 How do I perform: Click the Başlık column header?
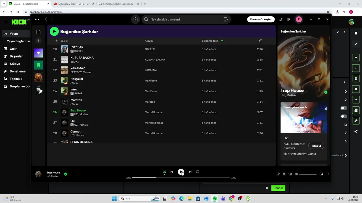coord(64,41)
